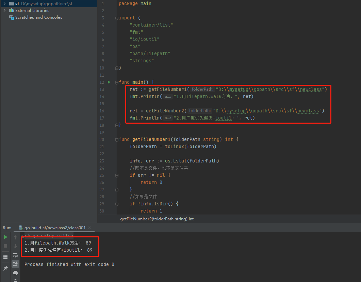Click line number 12 in gutter
The height and width of the screenshot is (282, 361).
[x=102, y=82]
